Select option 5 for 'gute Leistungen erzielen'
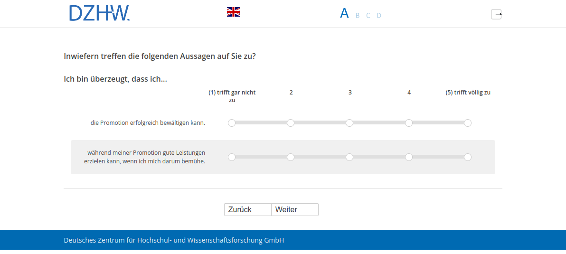566x254 pixels. point(468,157)
